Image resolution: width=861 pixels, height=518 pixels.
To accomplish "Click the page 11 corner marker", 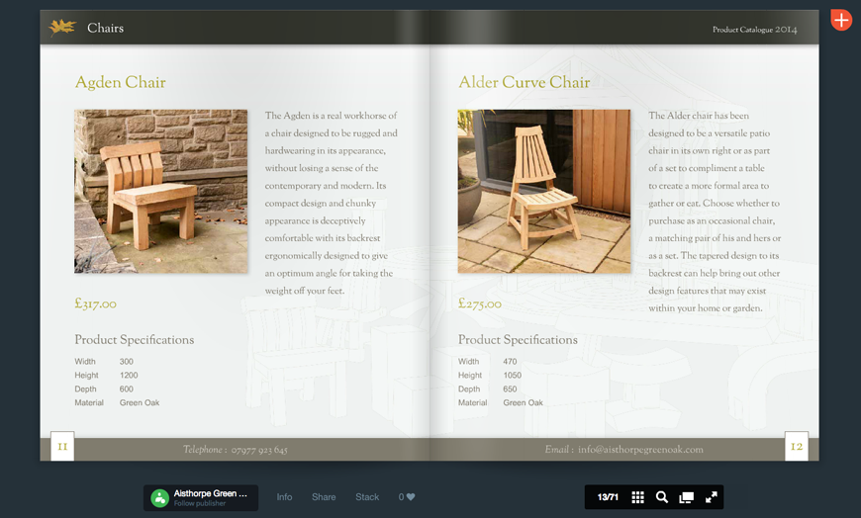I will [62, 447].
